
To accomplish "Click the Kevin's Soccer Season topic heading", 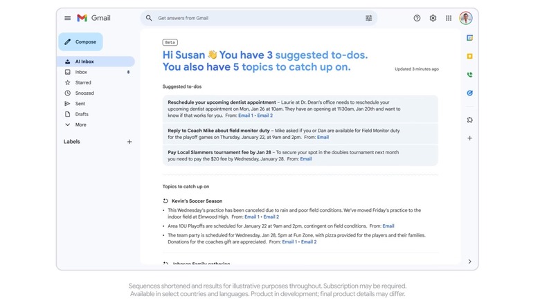I will 197,201.
